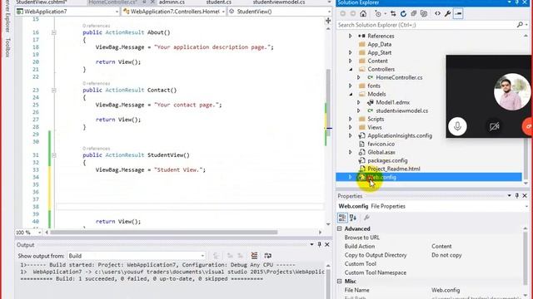Screen dimensions: 533x299
Task: Select HomeController.cs in Solution Explorer
Action: [399, 77]
